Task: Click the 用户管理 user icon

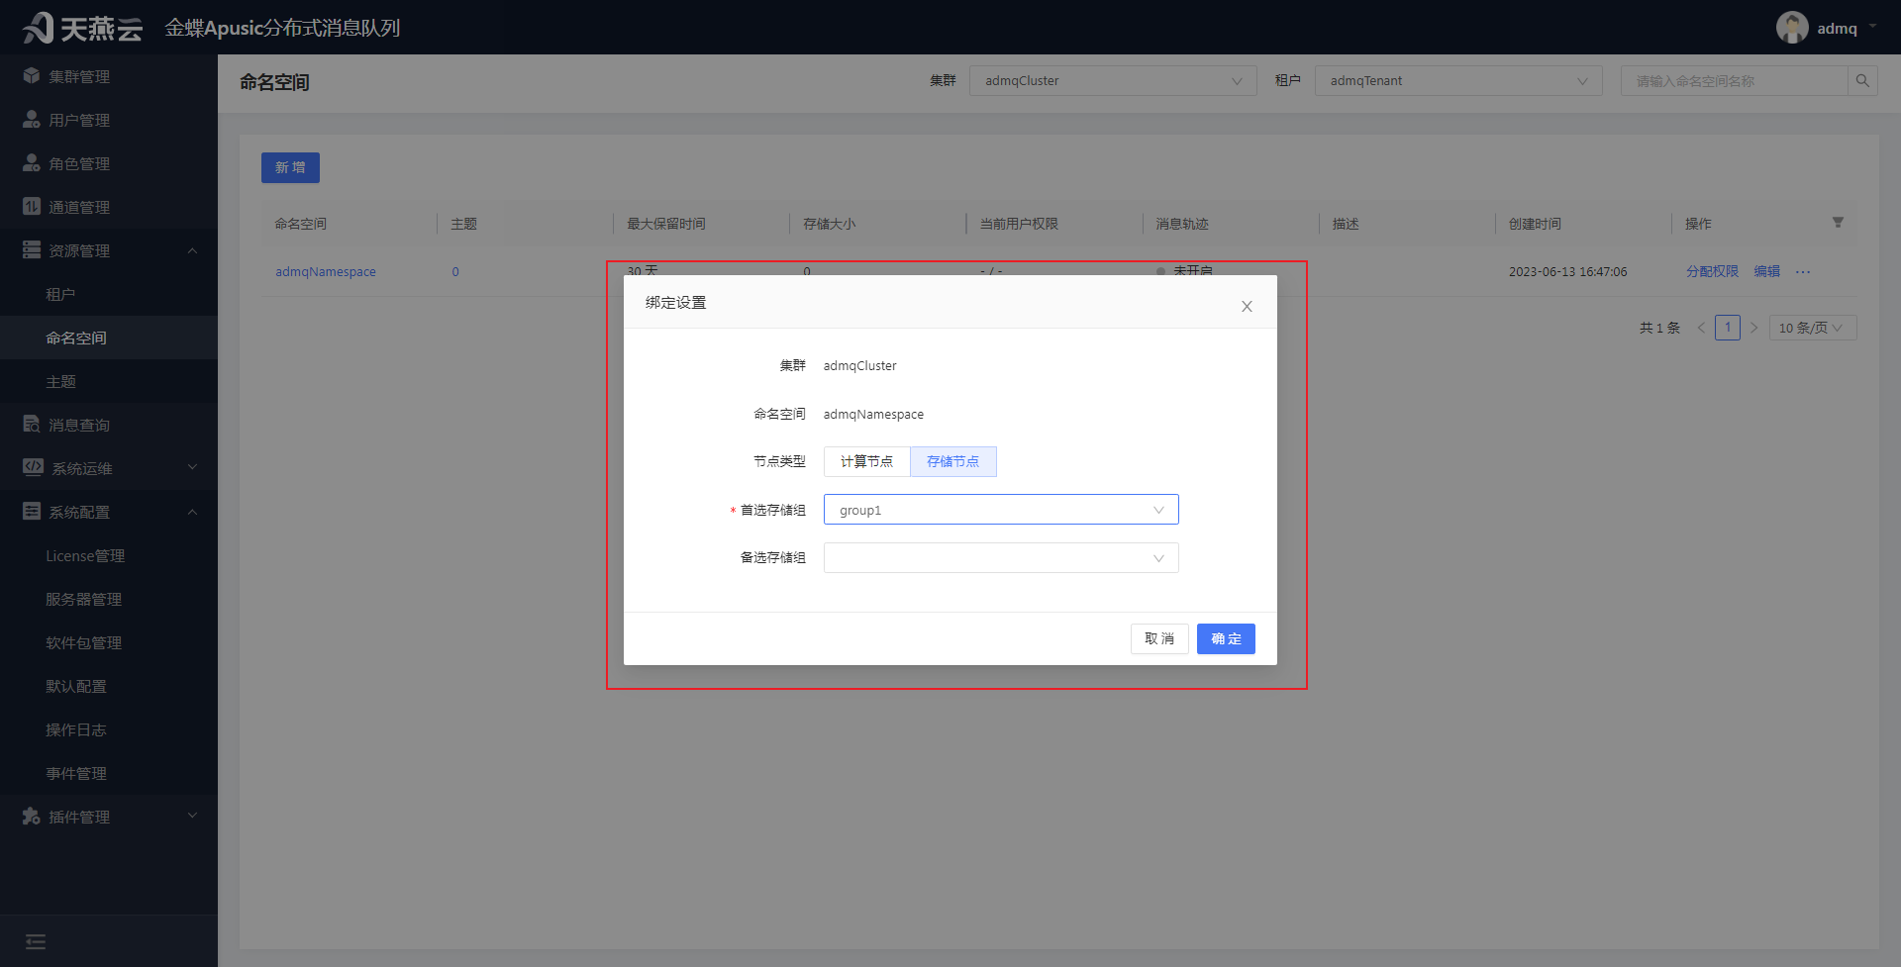Action: tap(32, 120)
